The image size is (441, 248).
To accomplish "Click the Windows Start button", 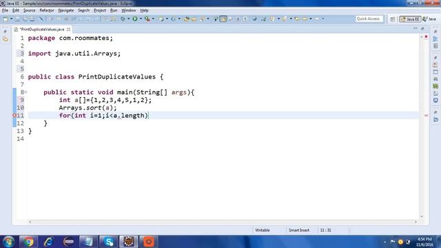I will pos(8,242).
